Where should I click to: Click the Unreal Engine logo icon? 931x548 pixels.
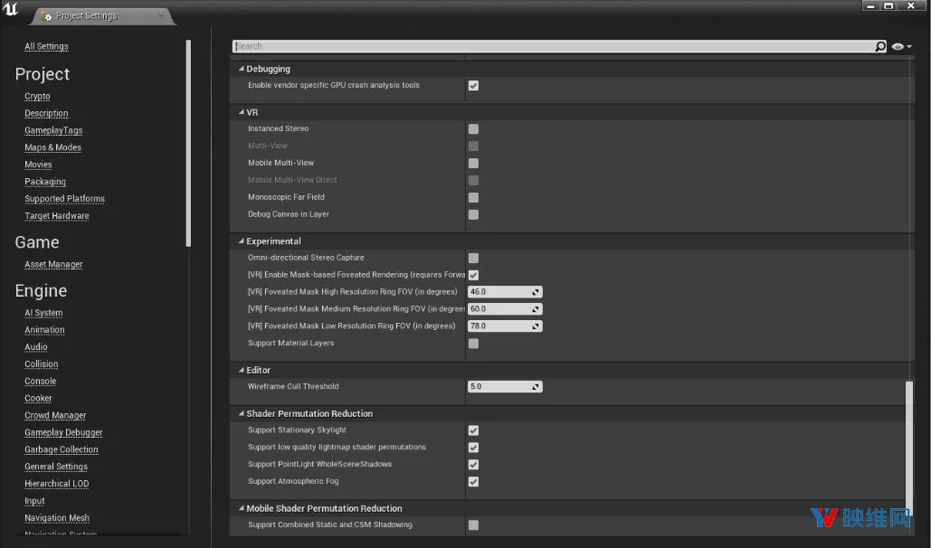point(11,10)
